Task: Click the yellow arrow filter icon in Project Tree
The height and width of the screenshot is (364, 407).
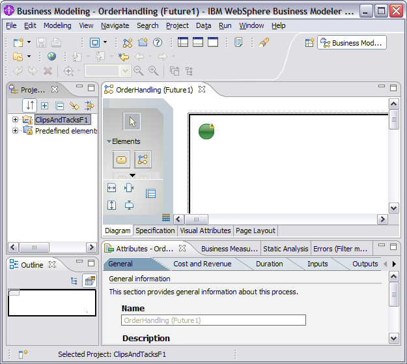Action: click(74, 105)
